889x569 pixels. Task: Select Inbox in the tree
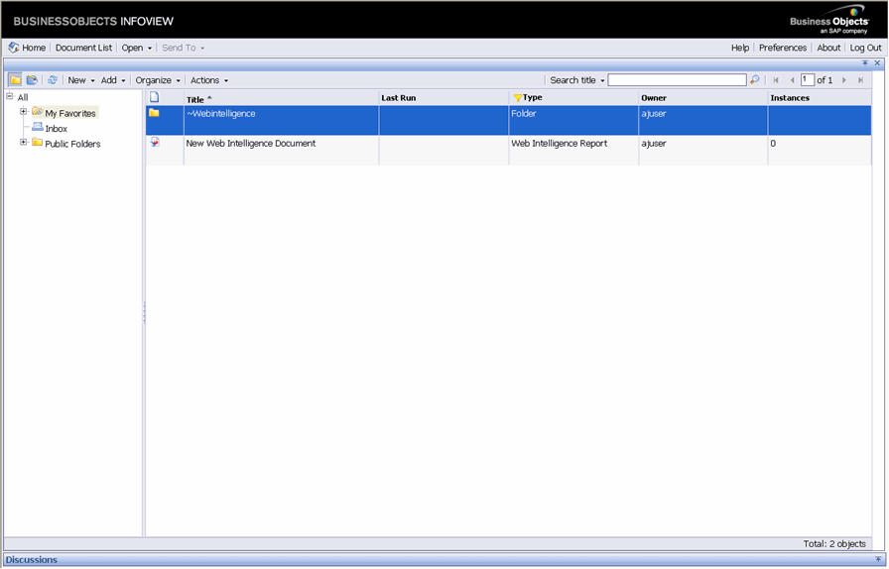[x=57, y=129]
